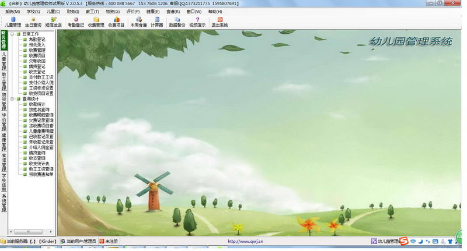Image resolution: width=467 pixels, height=251 pixels.
Task: Open 视频演示 question mark icon
Action: (197, 22)
